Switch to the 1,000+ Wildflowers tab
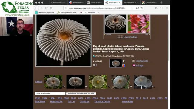The image size is (194, 109). (149, 2)
